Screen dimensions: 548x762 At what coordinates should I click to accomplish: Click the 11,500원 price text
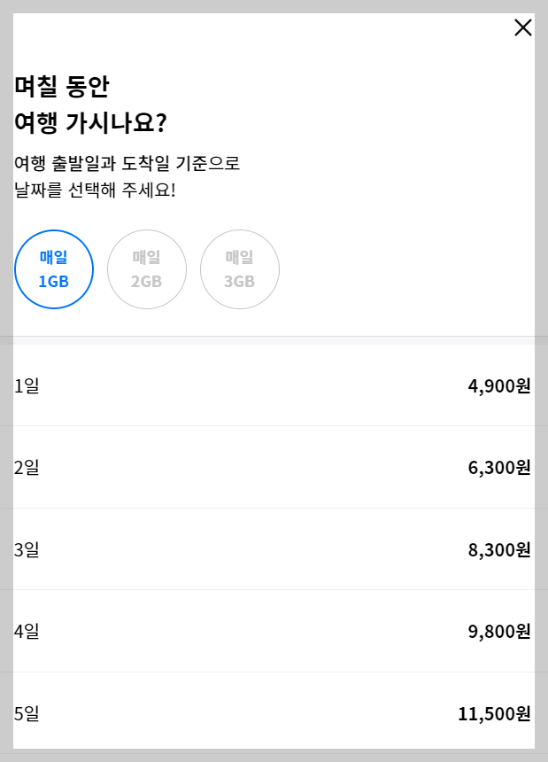pos(493,714)
